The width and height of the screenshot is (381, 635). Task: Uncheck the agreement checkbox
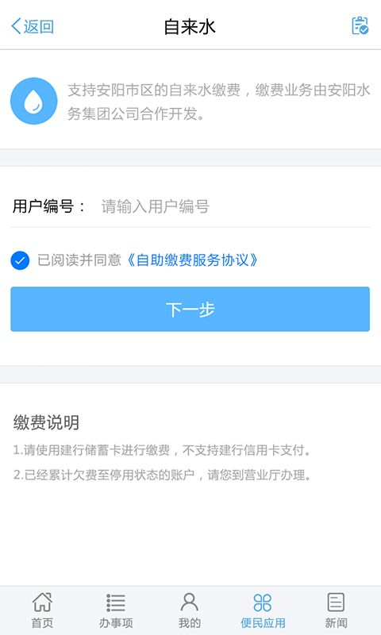point(20,260)
